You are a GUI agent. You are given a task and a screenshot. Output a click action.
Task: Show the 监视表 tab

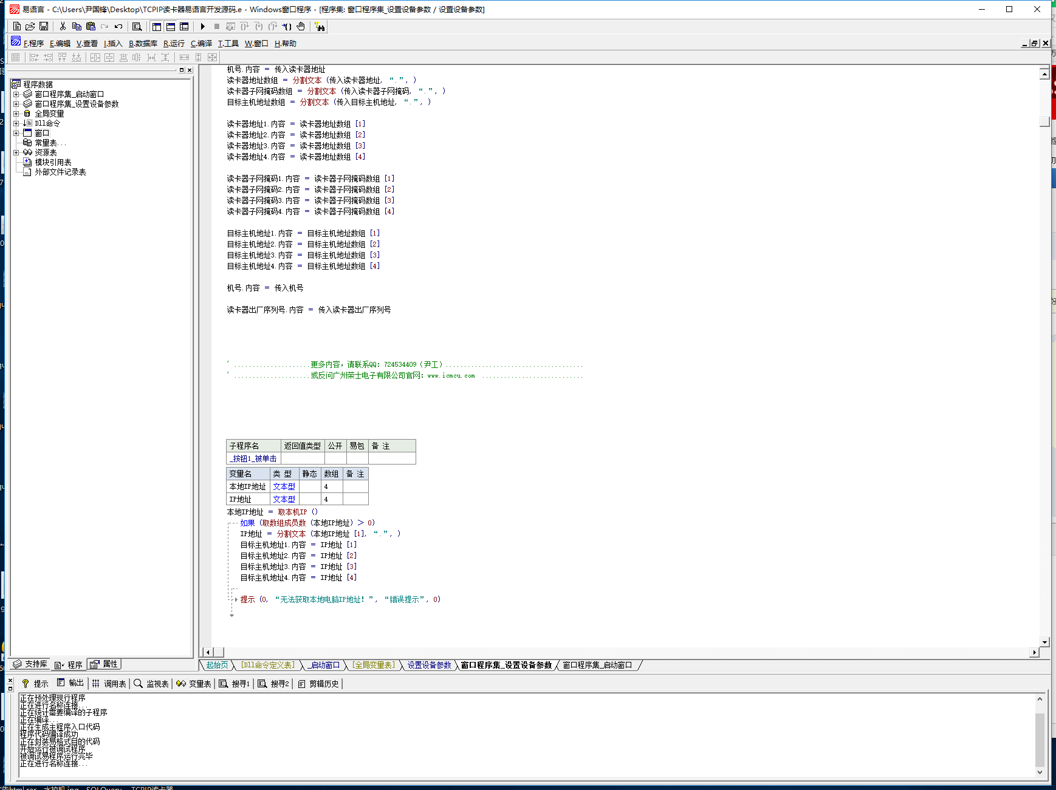pos(151,684)
